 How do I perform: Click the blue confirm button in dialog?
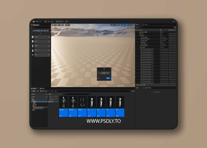pyautogui.click(x=108, y=78)
